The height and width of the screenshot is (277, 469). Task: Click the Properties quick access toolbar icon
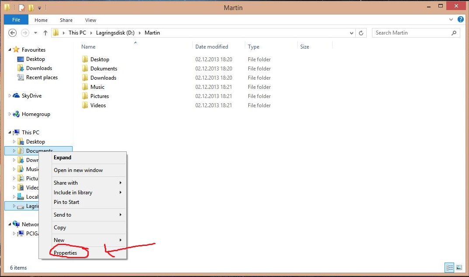click(22, 7)
